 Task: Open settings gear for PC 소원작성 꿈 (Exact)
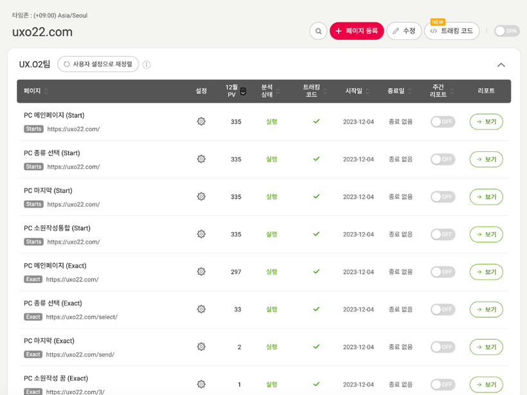(x=201, y=384)
